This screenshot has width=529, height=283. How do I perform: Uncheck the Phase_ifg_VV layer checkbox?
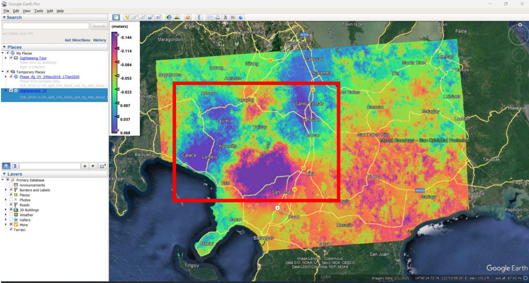(11, 77)
